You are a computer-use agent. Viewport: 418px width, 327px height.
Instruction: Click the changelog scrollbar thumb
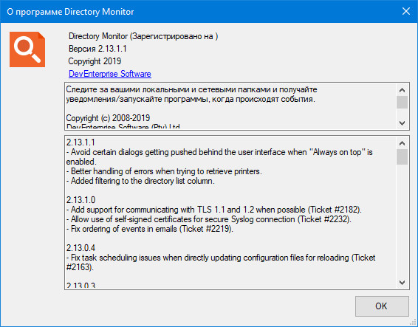tap(402, 157)
